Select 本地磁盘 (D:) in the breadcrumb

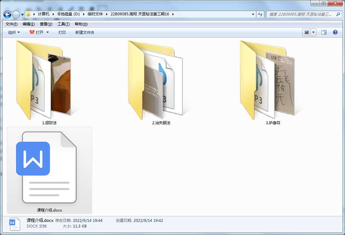point(69,14)
